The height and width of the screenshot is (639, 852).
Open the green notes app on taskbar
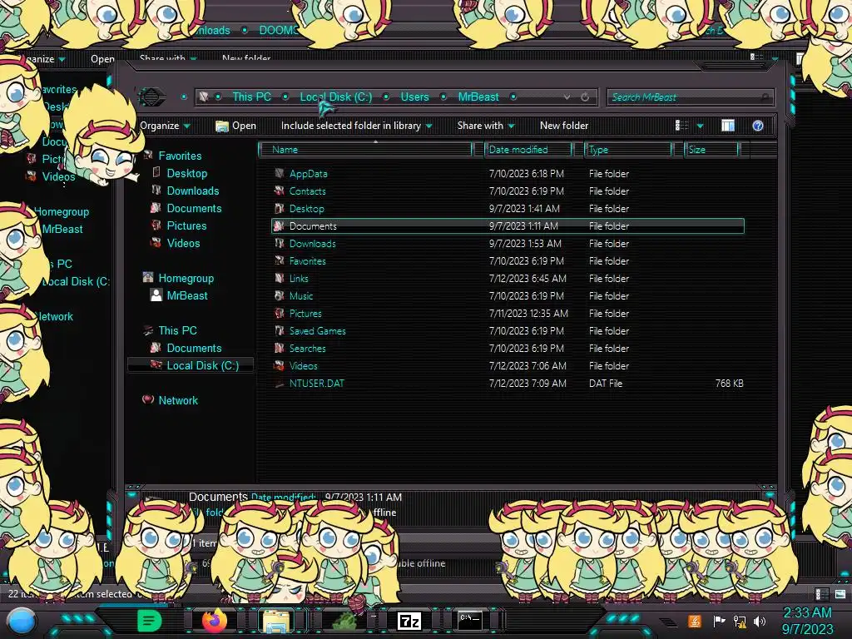[x=150, y=621]
